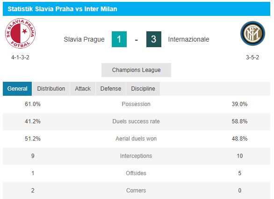Select the Duels success rate row label
Image resolution: width=274 pixels, height=199 pixels.
136,121
